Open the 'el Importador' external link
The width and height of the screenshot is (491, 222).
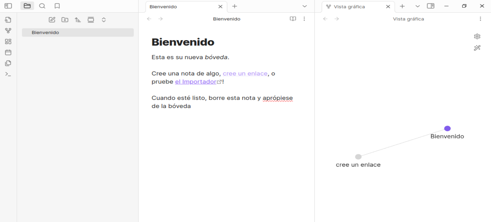(196, 82)
